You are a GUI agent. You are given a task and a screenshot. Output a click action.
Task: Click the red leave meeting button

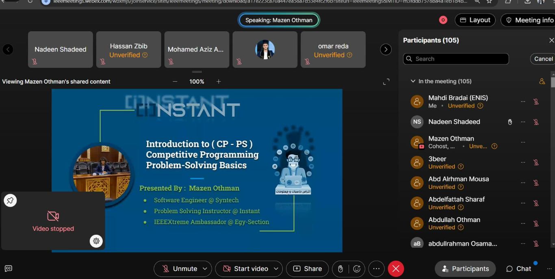coord(396,269)
